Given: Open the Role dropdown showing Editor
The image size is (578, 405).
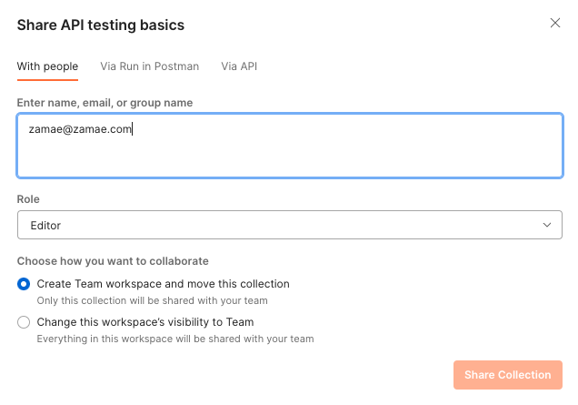Looking at the screenshot, I should click(x=289, y=225).
